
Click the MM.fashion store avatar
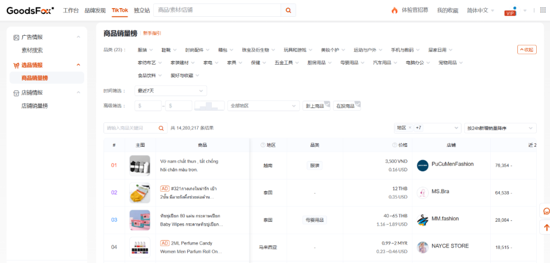(x=423, y=220)
